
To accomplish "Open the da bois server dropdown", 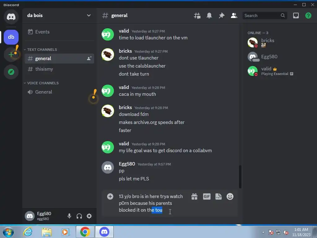I will [59, 15].
